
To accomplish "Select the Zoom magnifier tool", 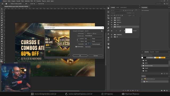I will click(2, 55).
